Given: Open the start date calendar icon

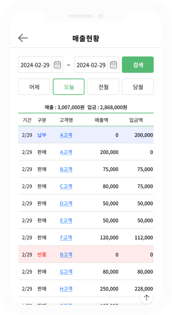Looking at the screenshot, I should [x=57, y=65].
